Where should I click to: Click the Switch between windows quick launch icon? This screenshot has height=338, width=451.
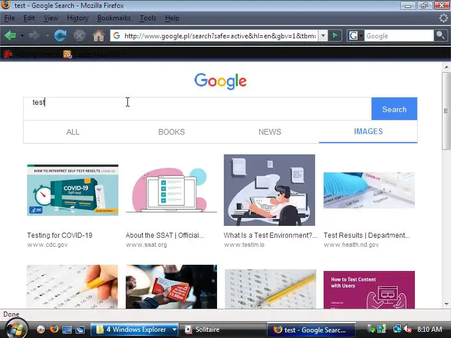point(80,330)
